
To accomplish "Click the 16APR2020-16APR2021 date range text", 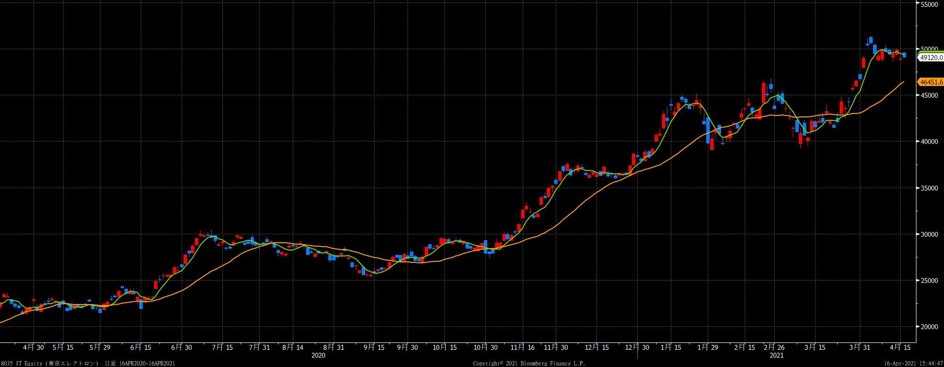I will (147, 364).
